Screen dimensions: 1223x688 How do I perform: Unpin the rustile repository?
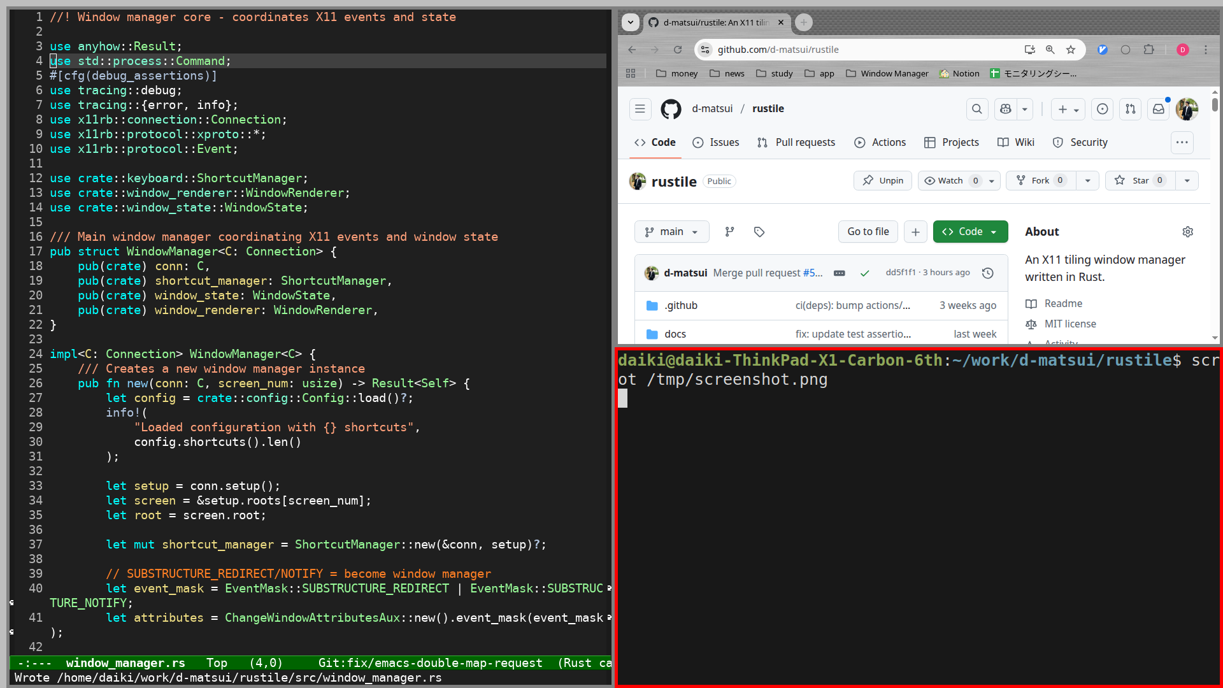point(883,181)
